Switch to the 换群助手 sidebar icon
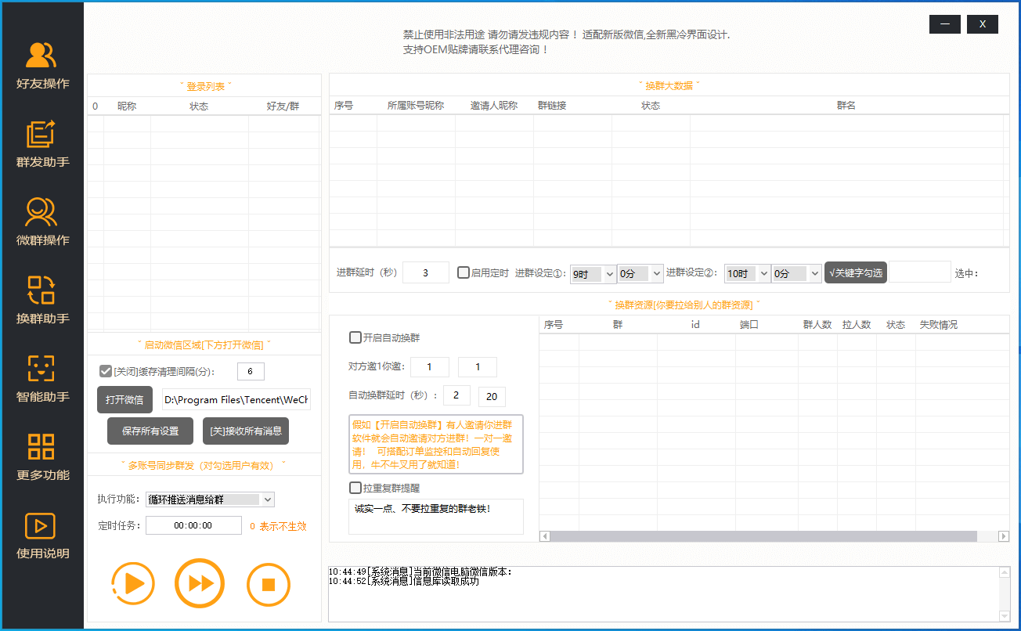Screen dimensions: 1021x631 point(41,290)
